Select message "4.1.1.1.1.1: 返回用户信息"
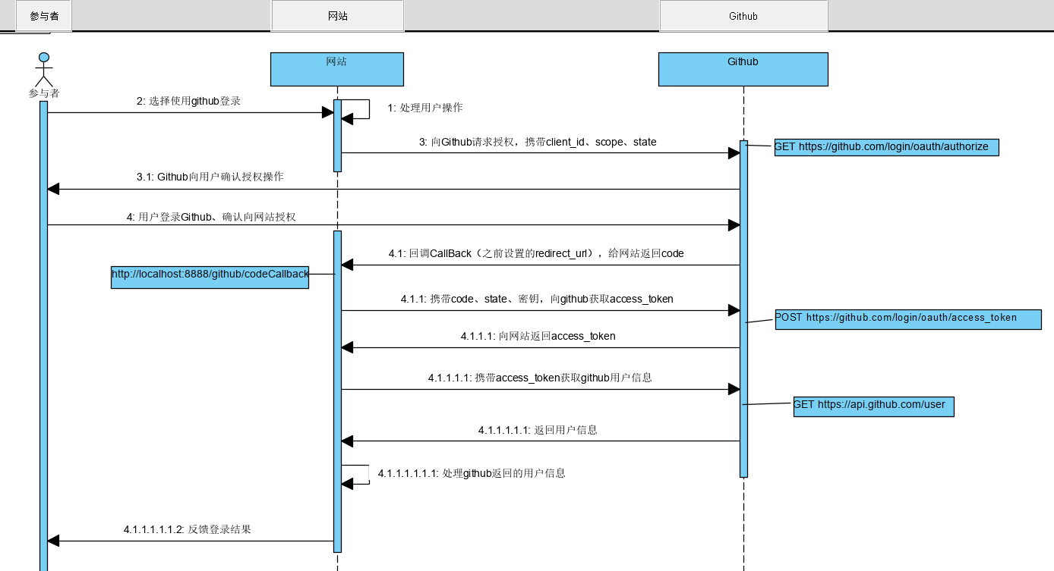The height and width of the screenshot is (571, 1054). coord(538,430)
